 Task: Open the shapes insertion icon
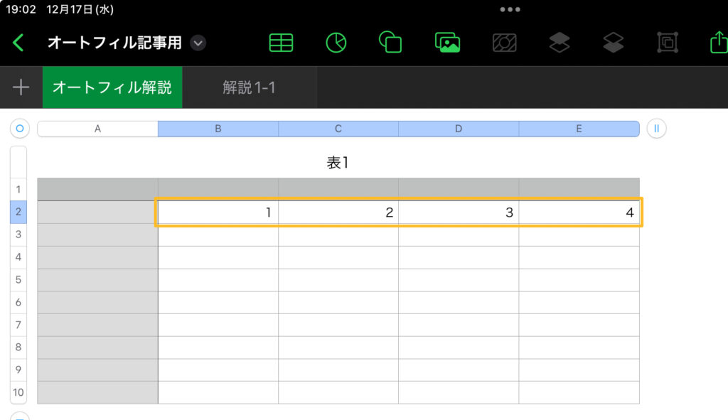point(391,43)
